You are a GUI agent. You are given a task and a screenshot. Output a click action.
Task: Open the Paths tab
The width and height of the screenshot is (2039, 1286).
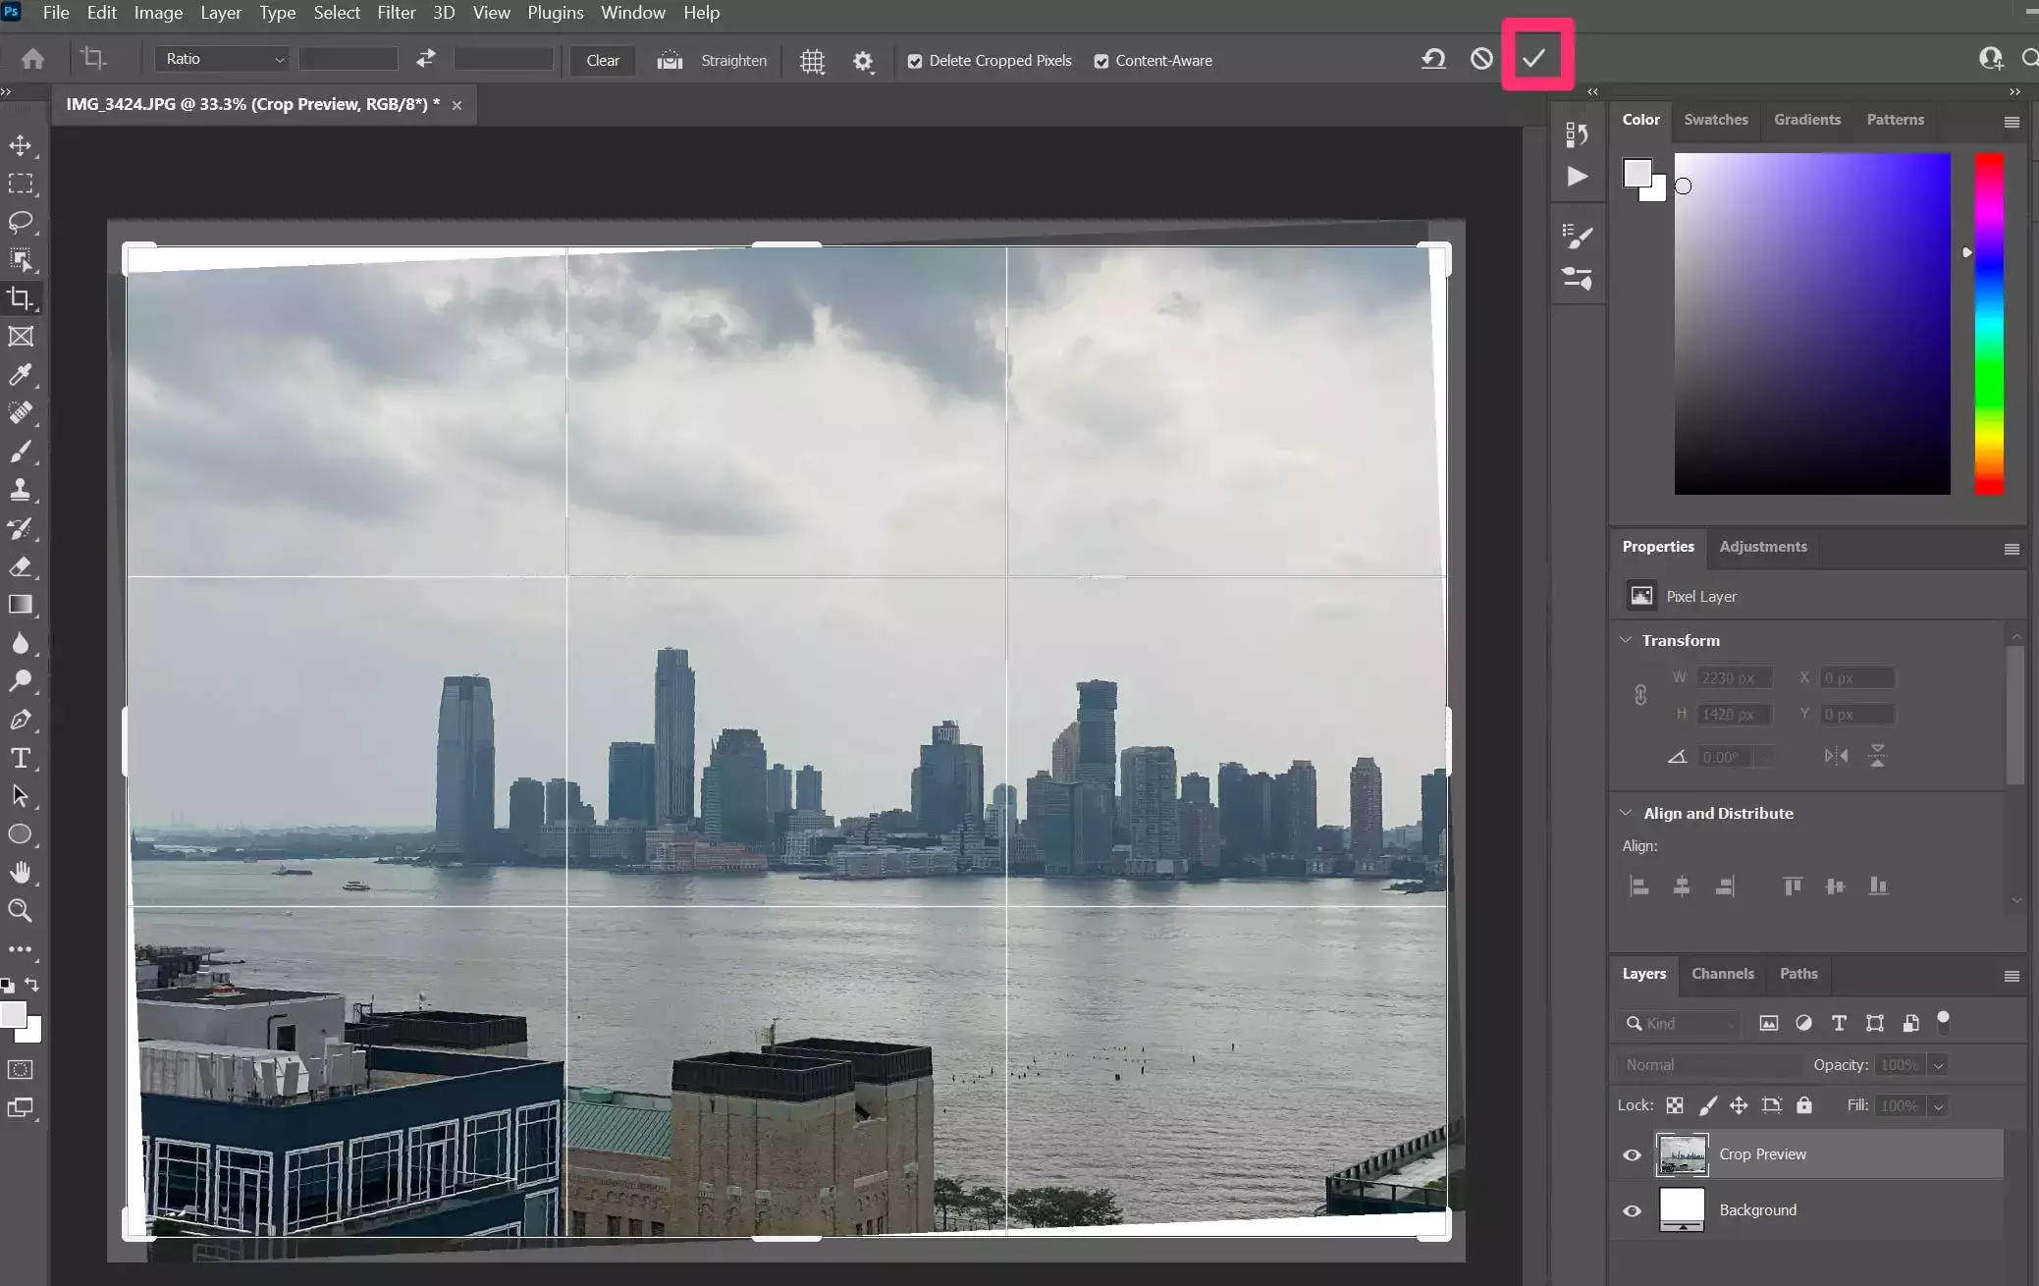pyautogui.click(x=1798, y=973)
